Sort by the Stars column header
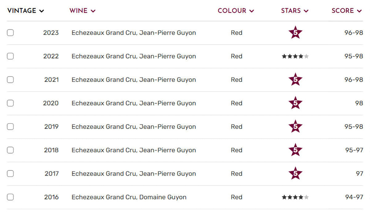 pos(294,11)
